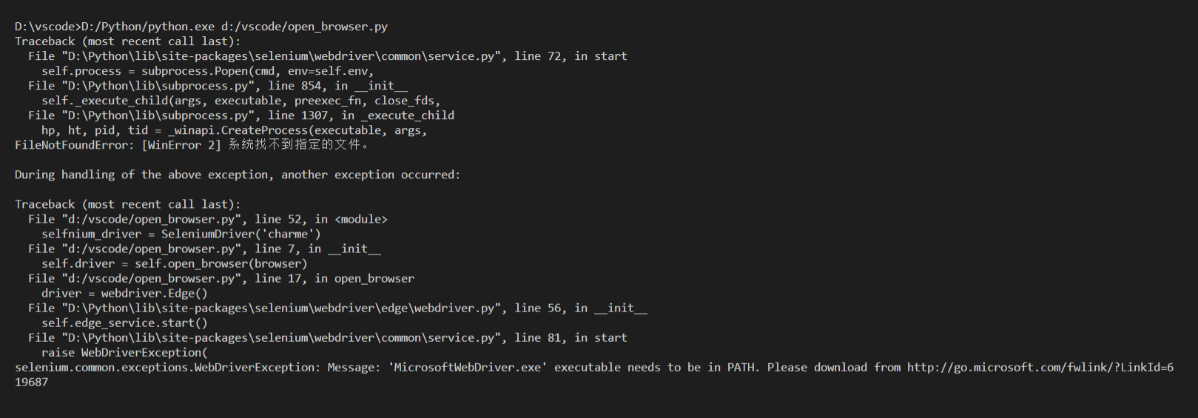Click D:/Python/python.exe in the command prompt line
1198x418 pixels.
click(x=148, y=27)
